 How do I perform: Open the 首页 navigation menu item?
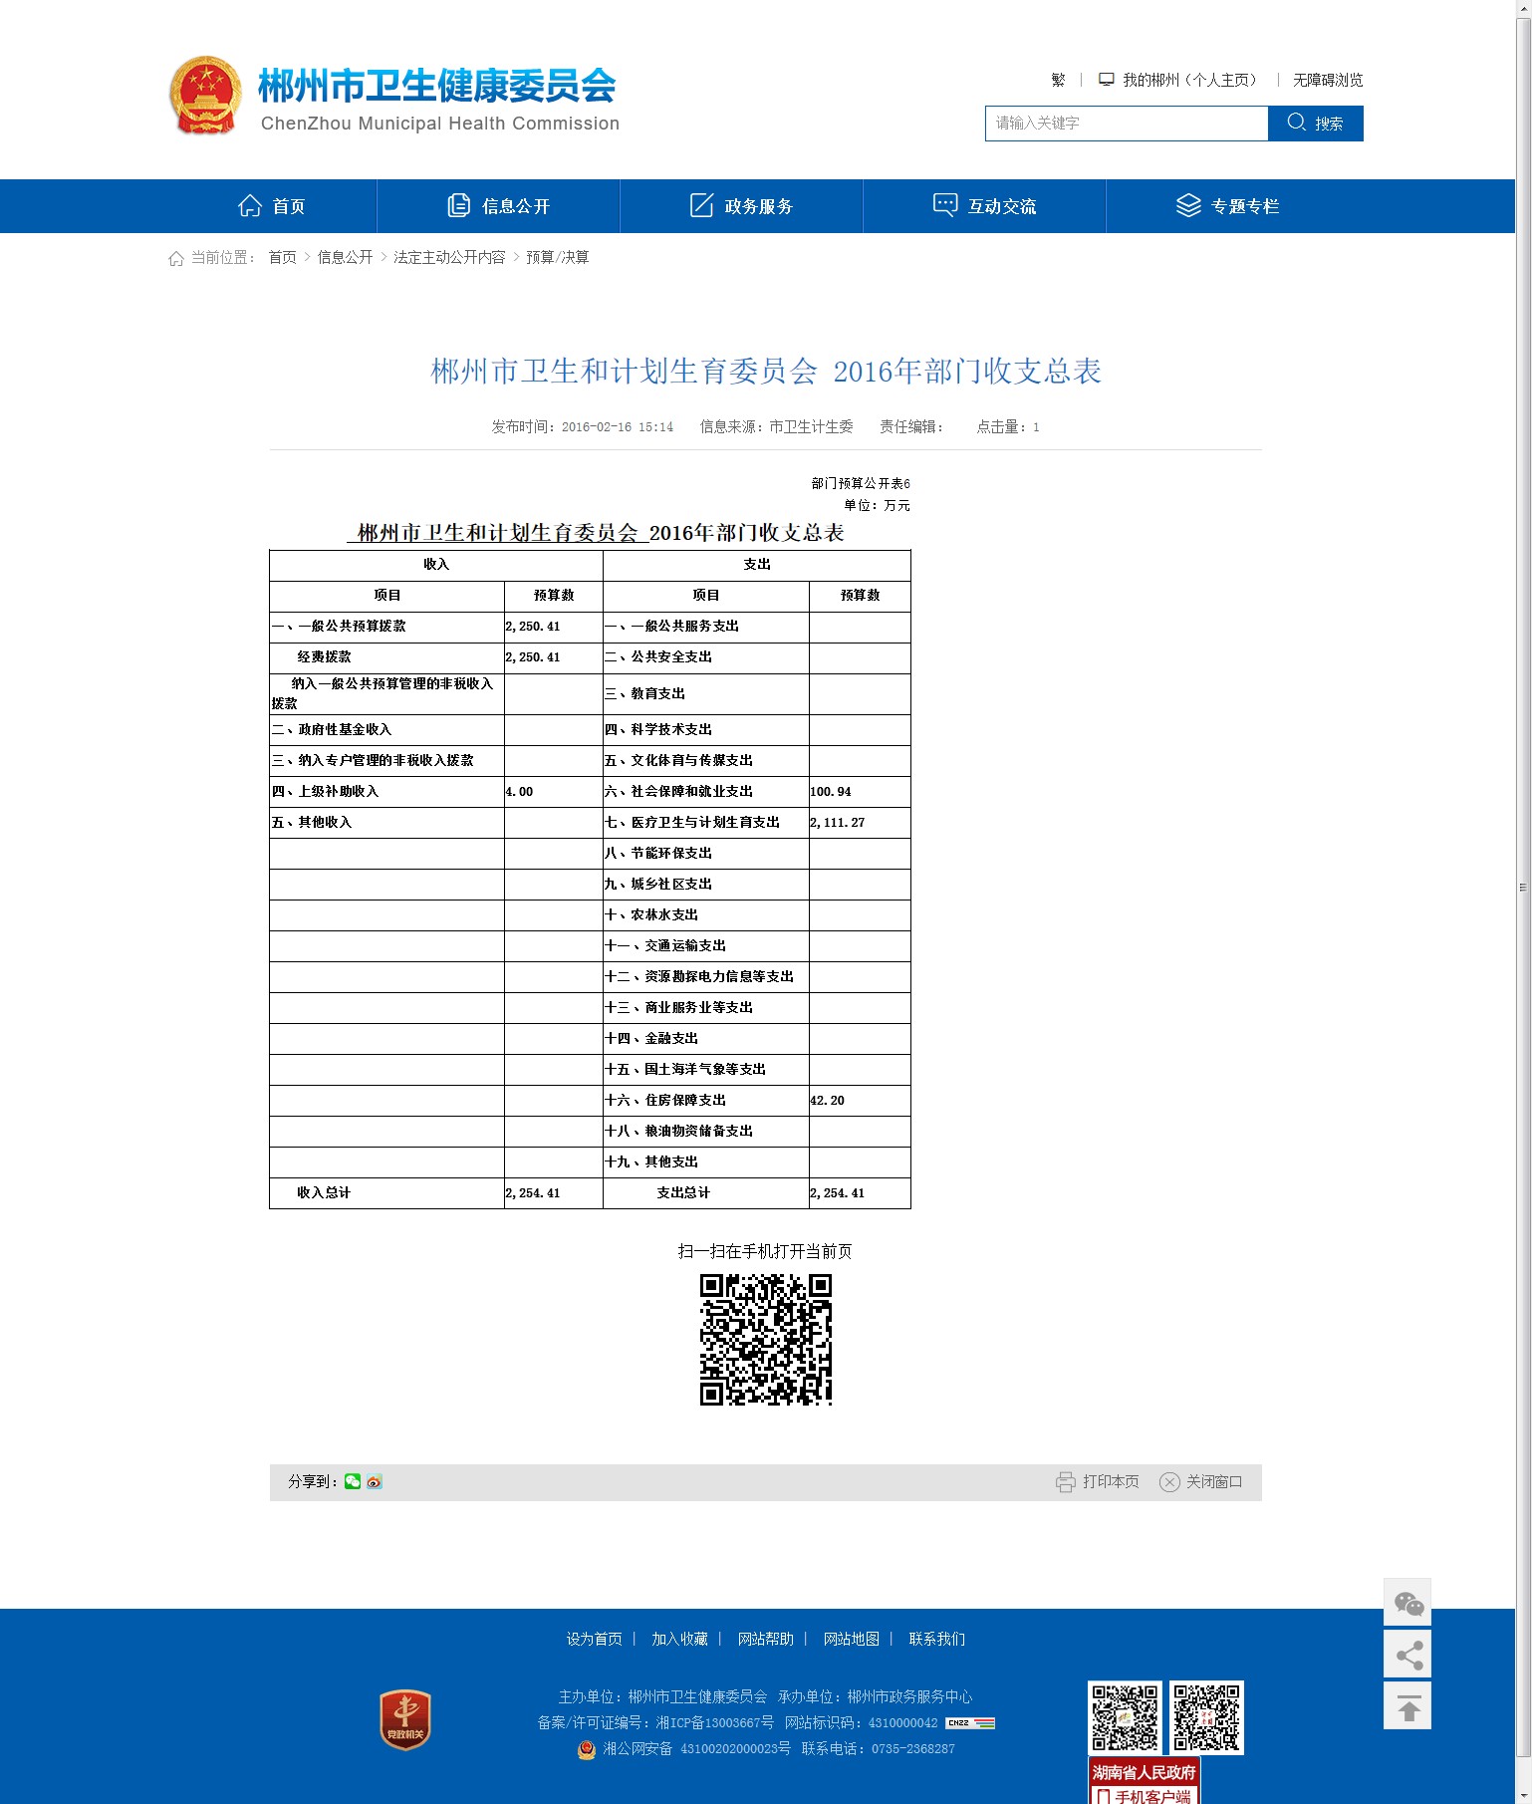click(272, 206)
